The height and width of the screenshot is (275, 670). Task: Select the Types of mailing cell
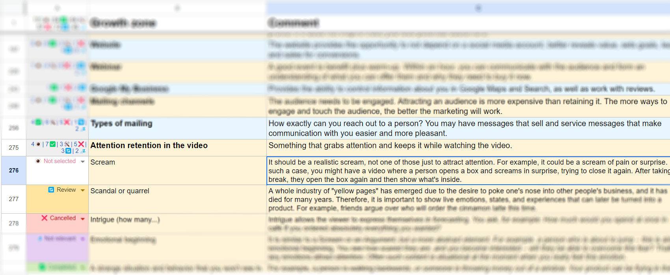pos(177,128)
